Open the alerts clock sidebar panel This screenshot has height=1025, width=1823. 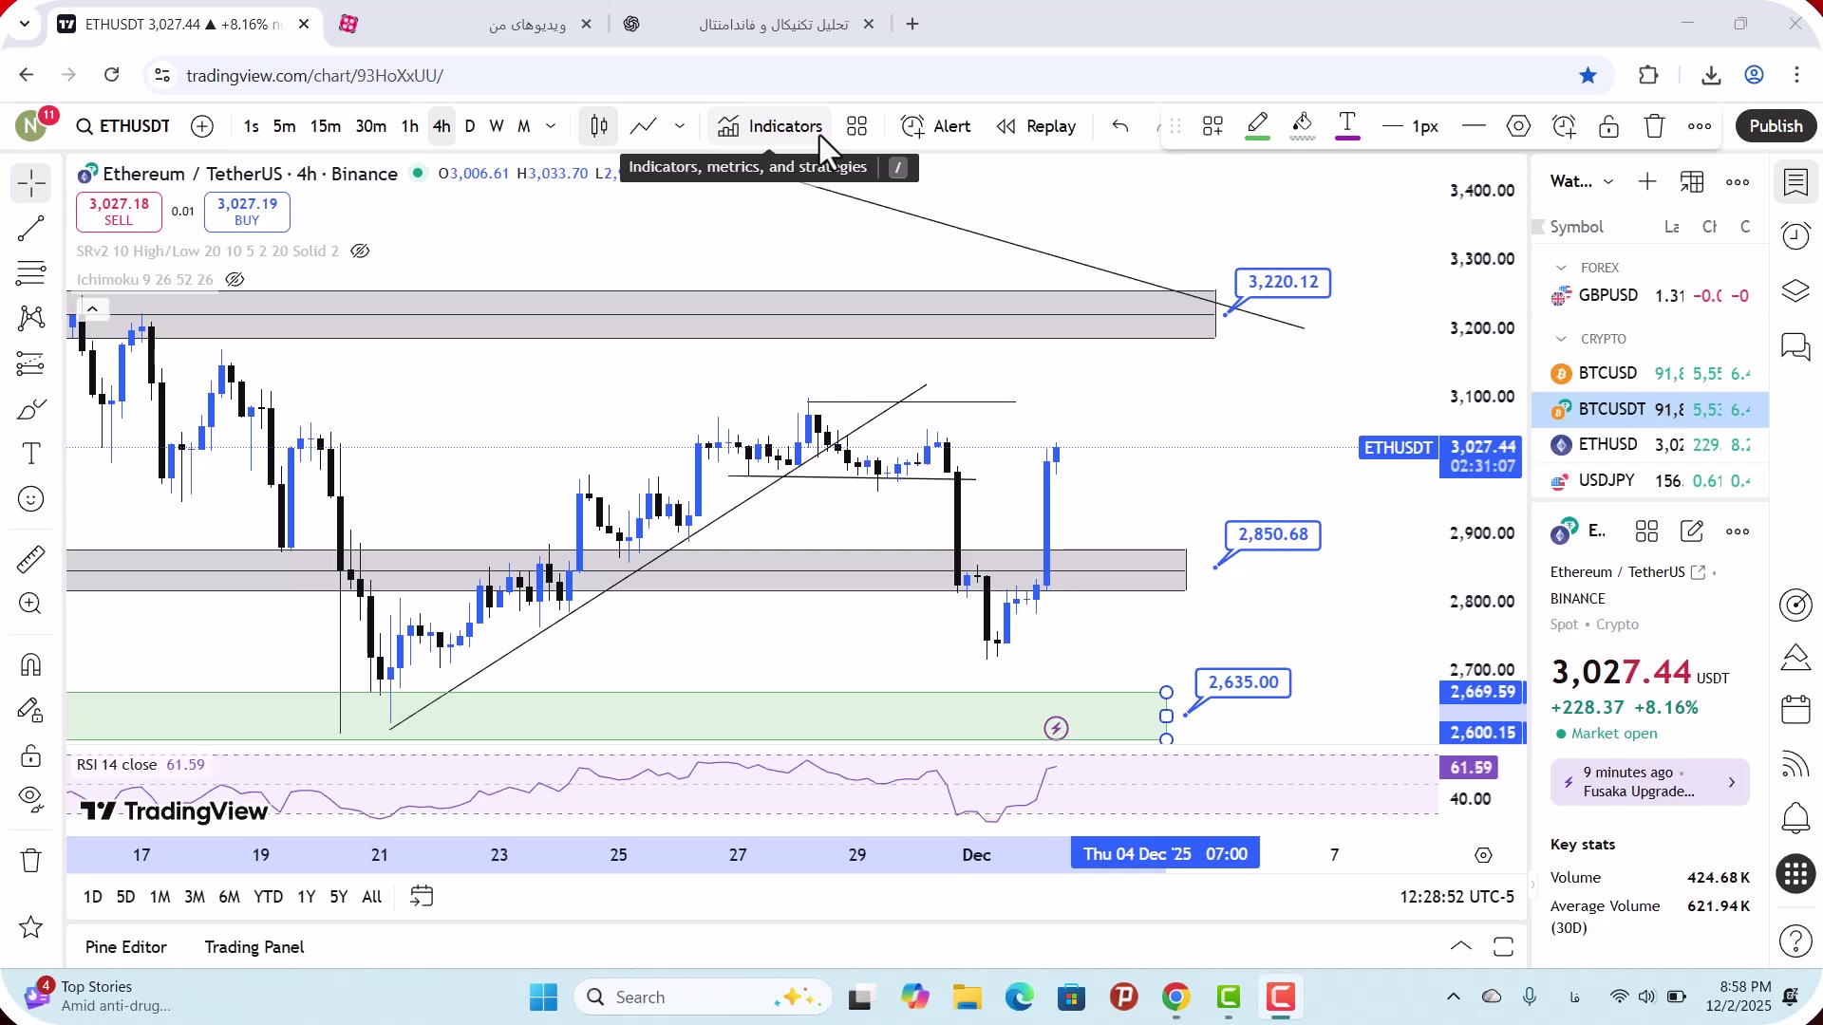pos(1795,235)
